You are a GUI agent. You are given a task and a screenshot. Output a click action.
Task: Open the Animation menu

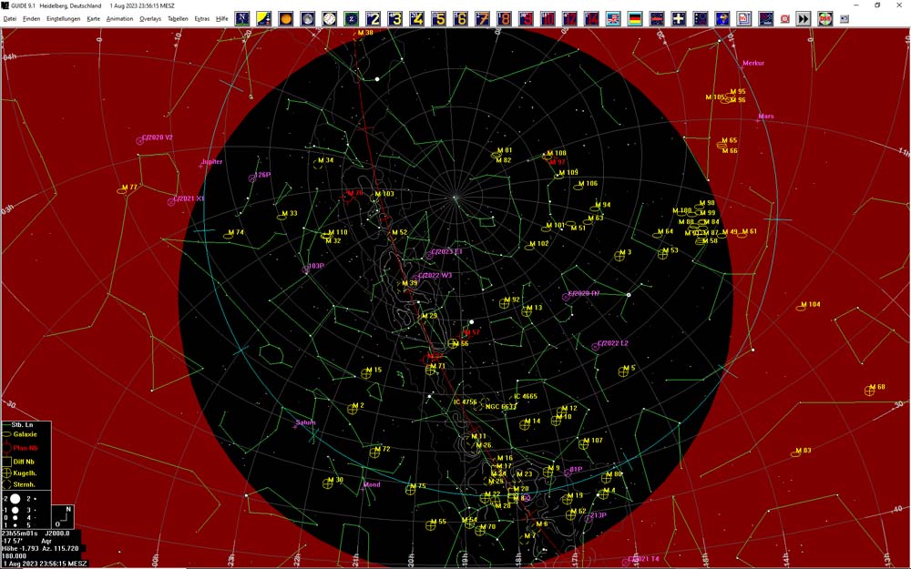[119, 18]
